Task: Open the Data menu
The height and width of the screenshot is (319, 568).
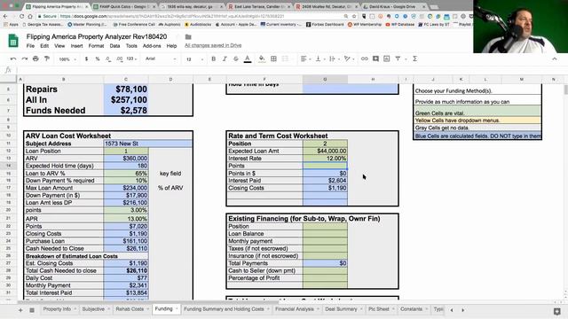Action: 114,46
